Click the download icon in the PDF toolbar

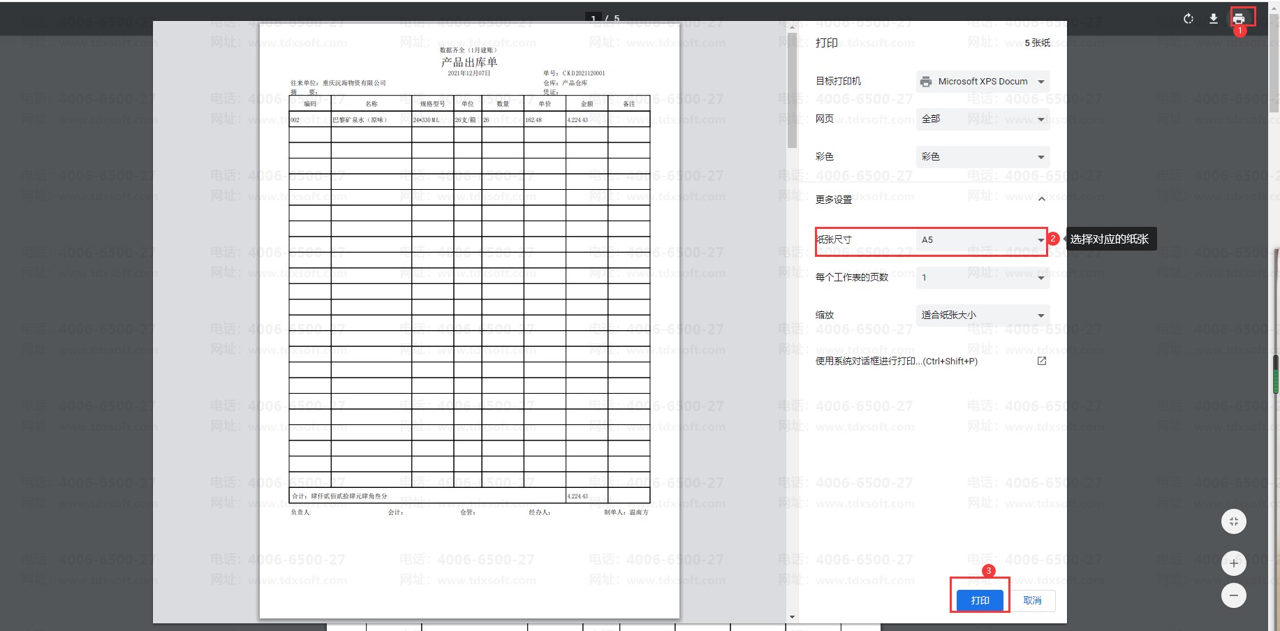coord(1214,19)
